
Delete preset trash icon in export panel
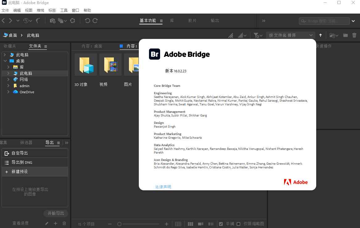click(x=64, y=223)
